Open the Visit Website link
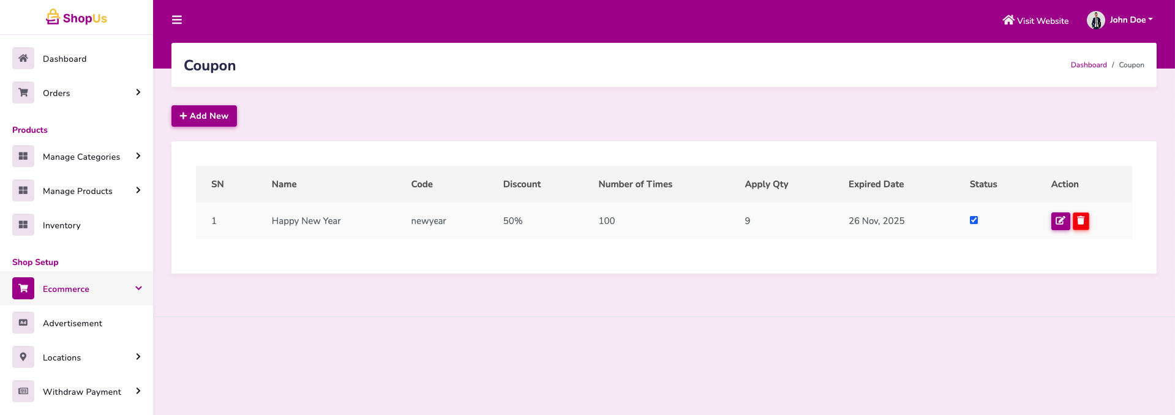The width and height of the screenshot is (1175, 415). pyautogui.click(x=1035, y=21)
